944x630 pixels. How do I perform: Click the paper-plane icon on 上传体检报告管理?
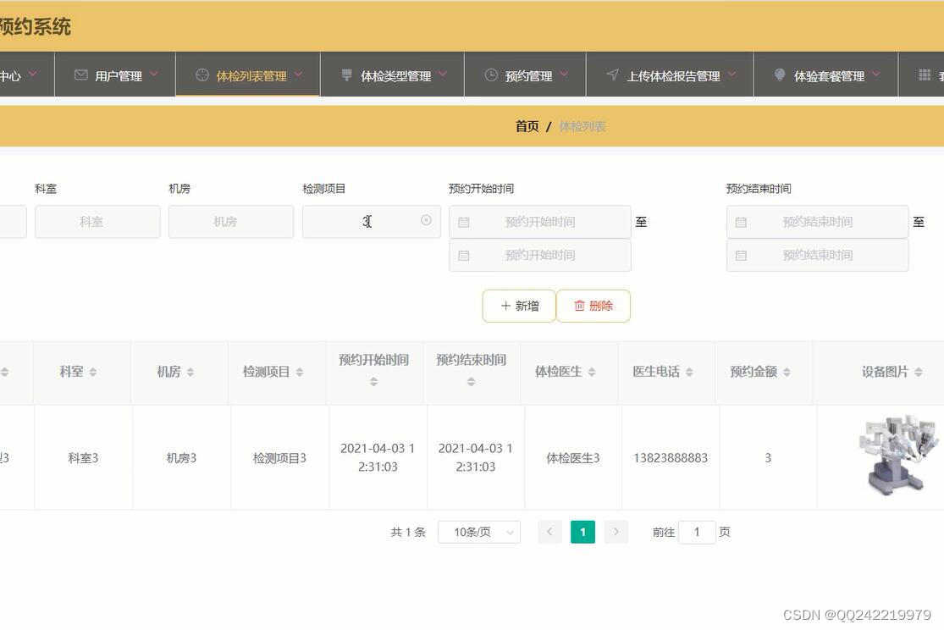(612, 75)
